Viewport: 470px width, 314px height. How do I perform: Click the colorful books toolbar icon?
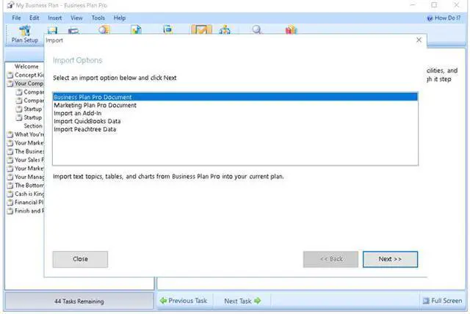pyautogui.click(x=291, y=29)
